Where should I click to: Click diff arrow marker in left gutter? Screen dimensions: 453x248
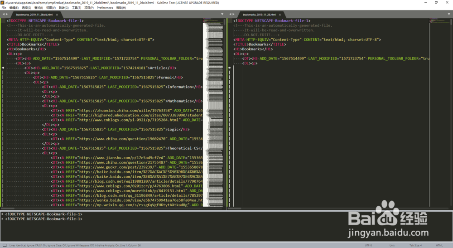(x=3, y=68)
